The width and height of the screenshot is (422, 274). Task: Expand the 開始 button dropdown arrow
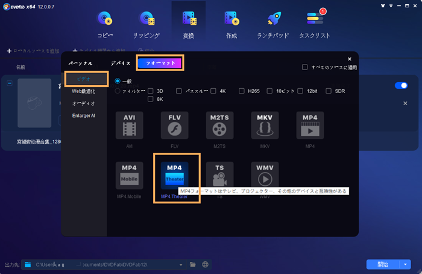click(407, 264)
